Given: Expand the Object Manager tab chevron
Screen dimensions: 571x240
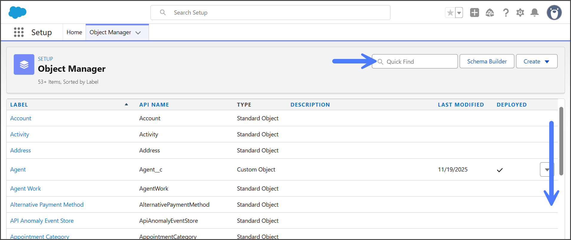Looking at the screenshot, I should pyautogui.click(x=138, y=33).
